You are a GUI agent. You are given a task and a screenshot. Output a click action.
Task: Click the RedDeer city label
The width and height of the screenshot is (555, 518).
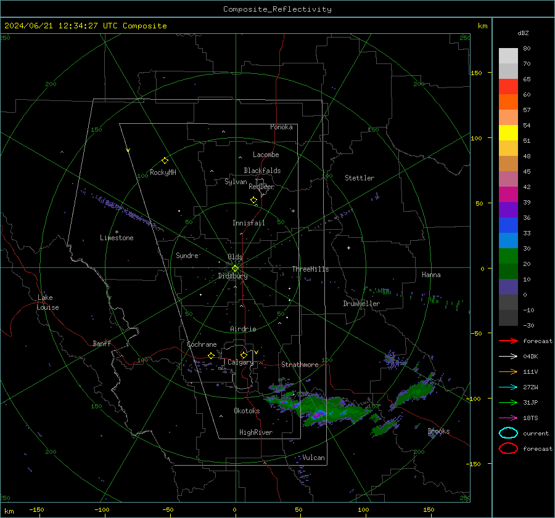[x=261, y=187]
